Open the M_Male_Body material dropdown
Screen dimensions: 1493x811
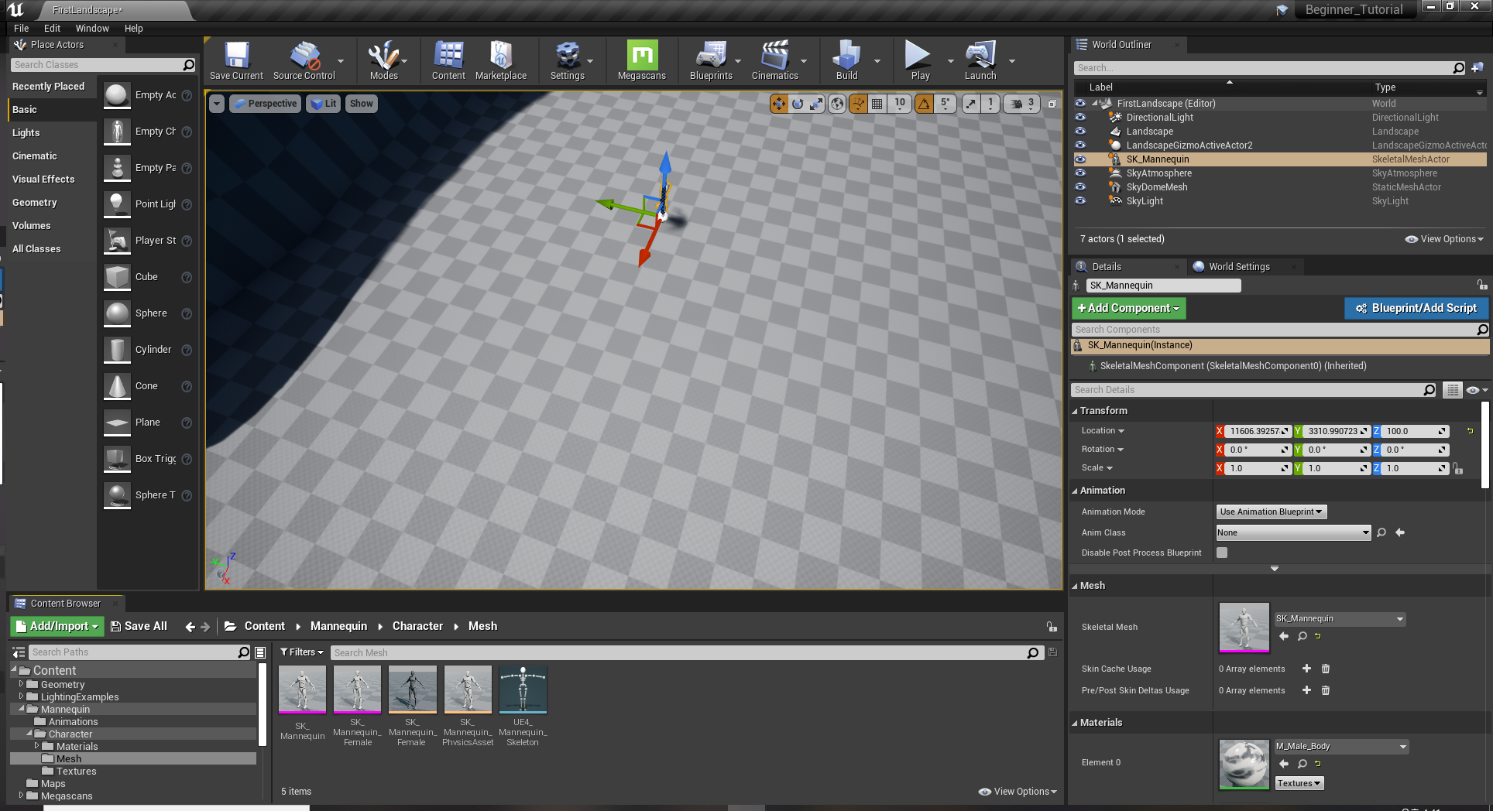pos(1341,747)
